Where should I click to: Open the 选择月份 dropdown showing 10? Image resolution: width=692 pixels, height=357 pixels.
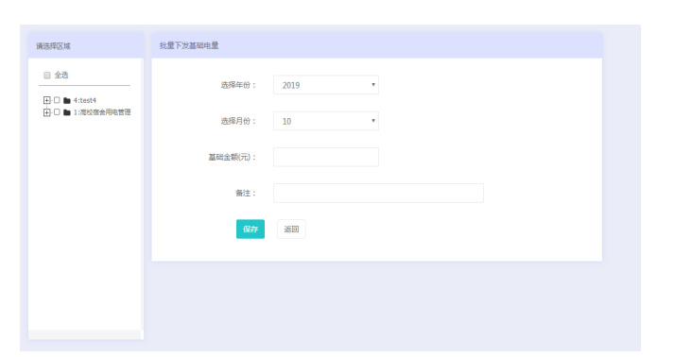pos(326,121)
